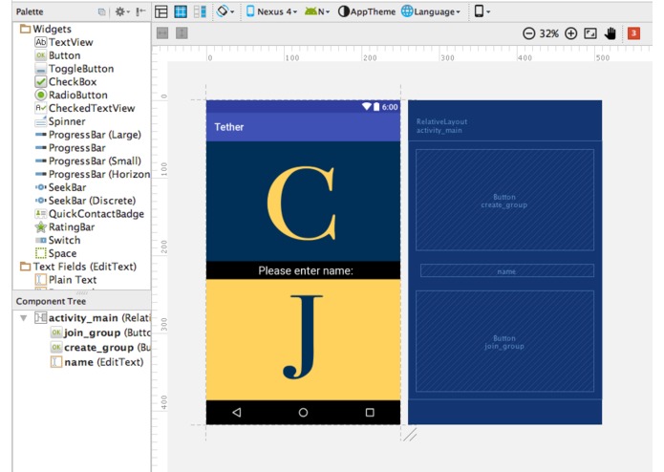Click the Component Tree panel header
The width and height of the screenshot is (664, 472).
[82, 301]
